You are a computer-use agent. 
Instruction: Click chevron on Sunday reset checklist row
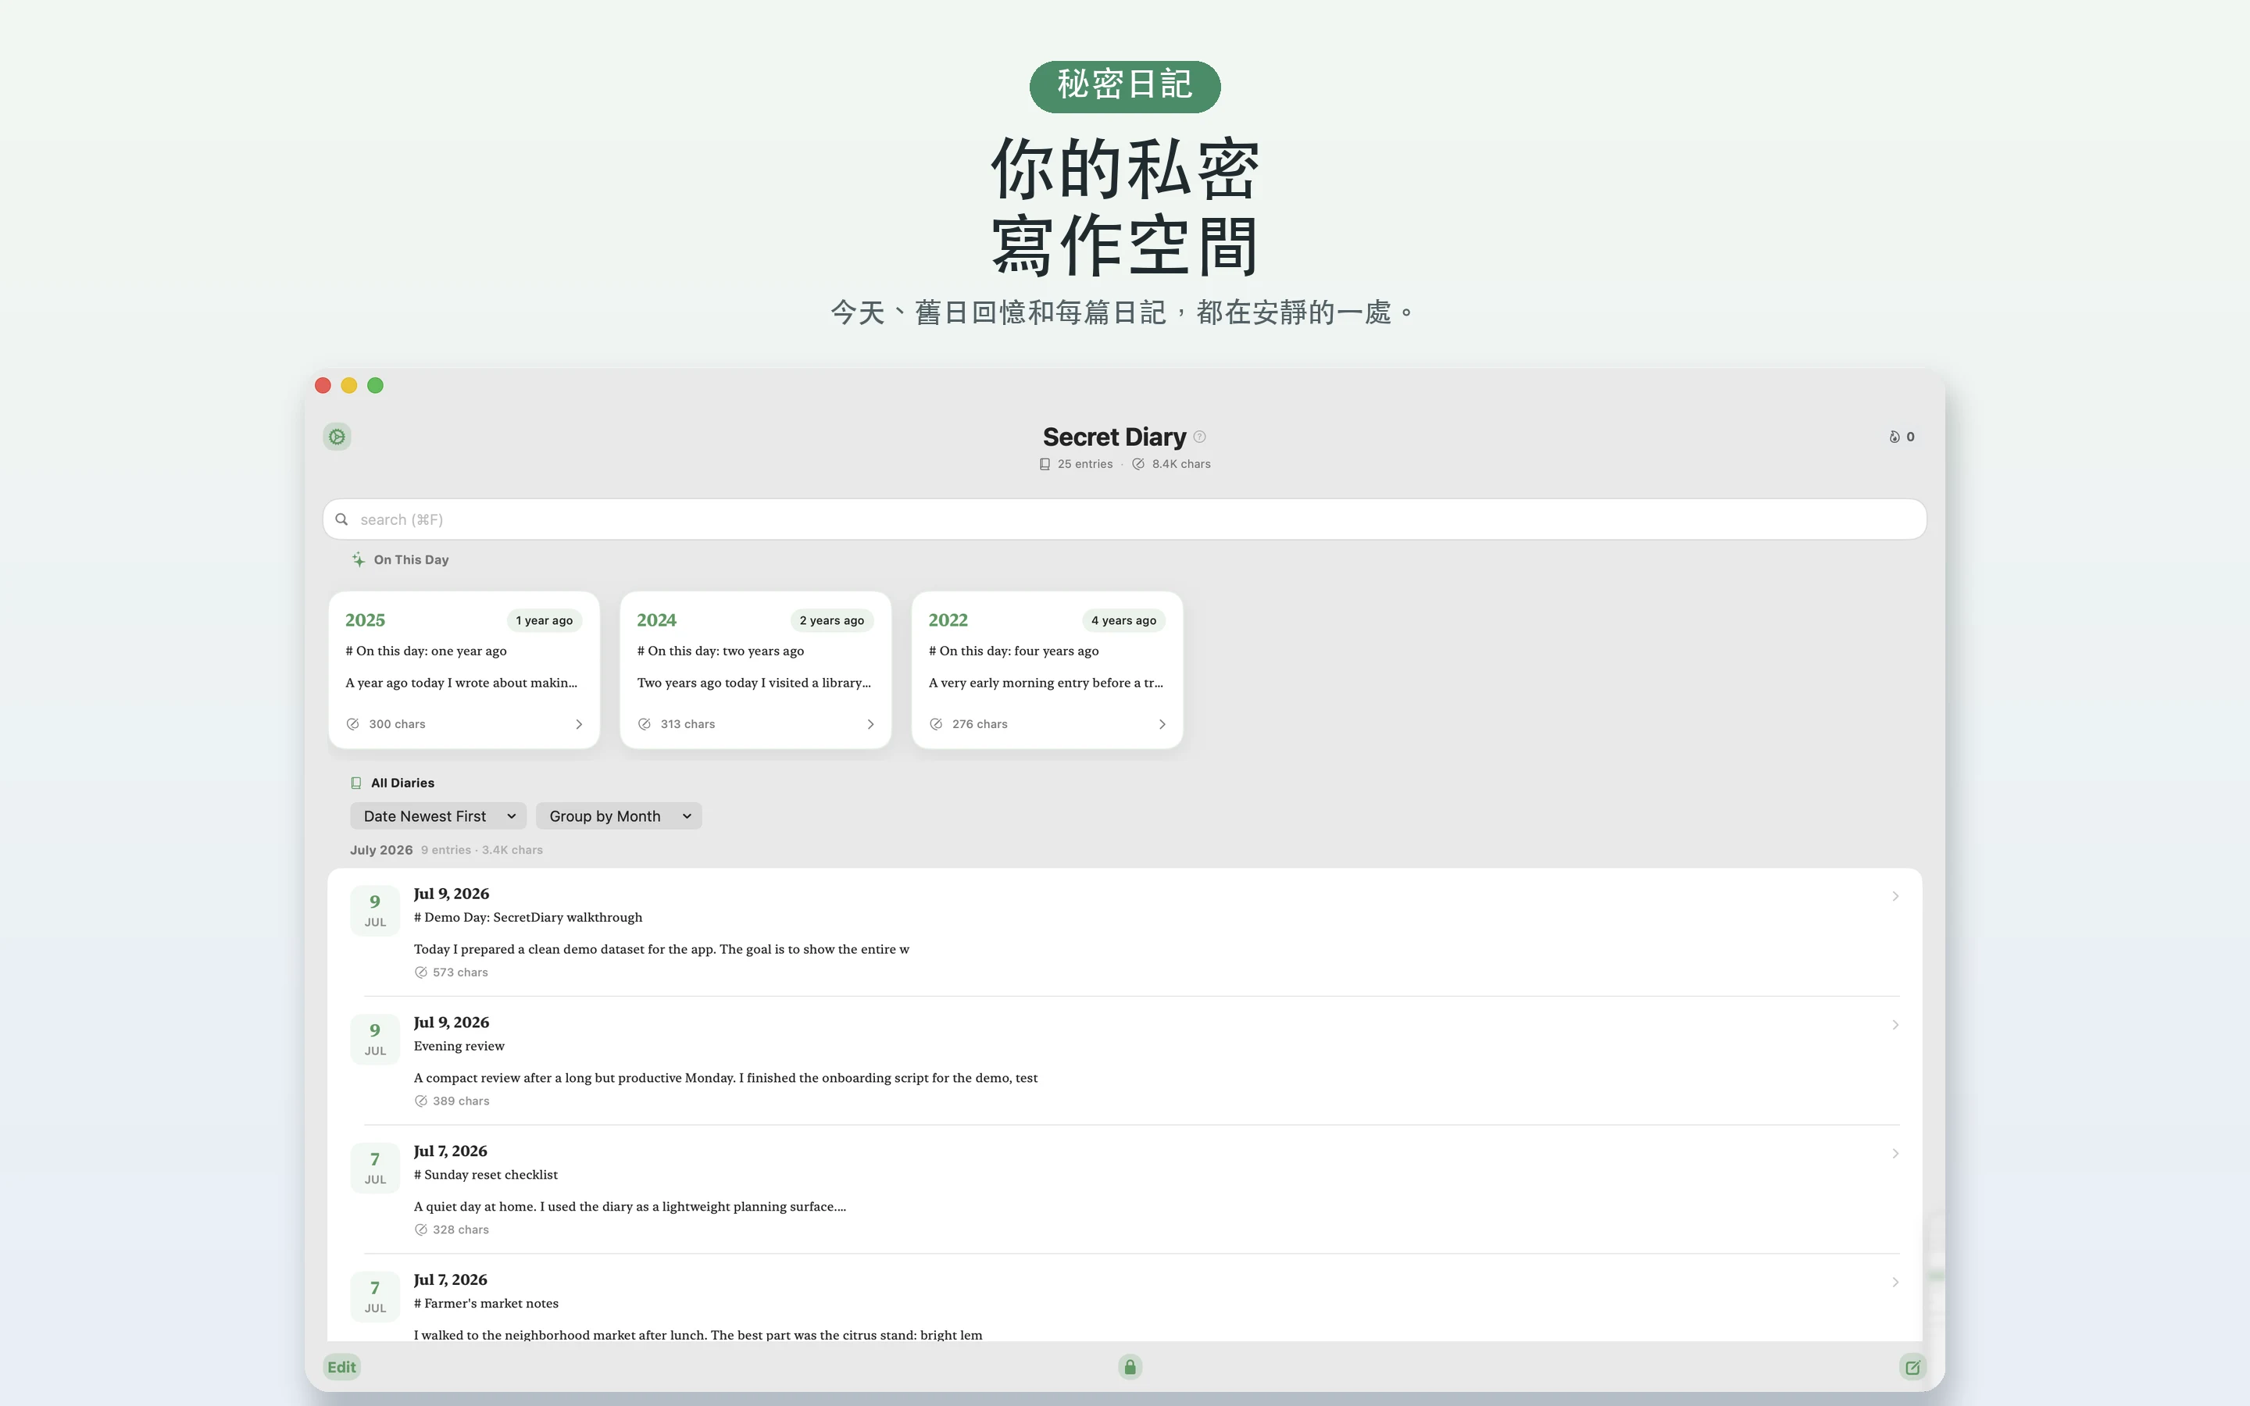pos(1895,1153)
